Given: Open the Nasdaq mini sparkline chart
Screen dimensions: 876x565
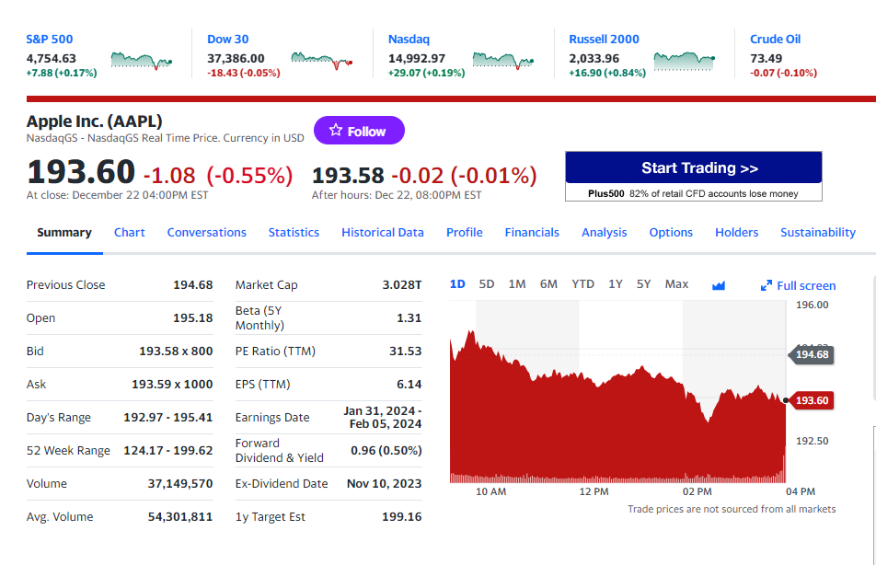Looking at the screenshot, I should click(x=502, y=61).
